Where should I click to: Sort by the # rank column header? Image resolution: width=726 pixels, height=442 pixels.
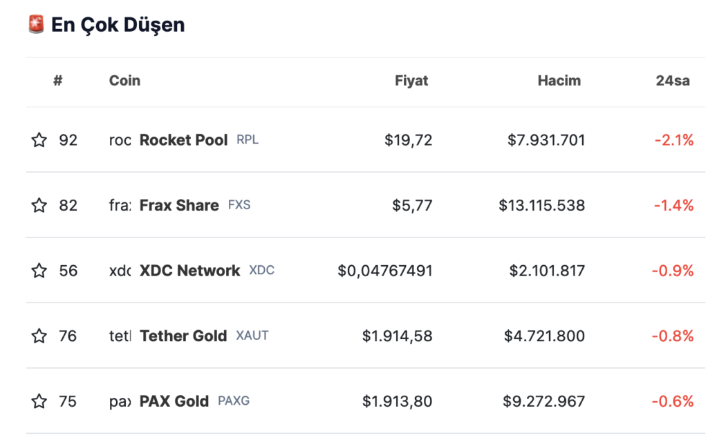click(x=58, y=80)
